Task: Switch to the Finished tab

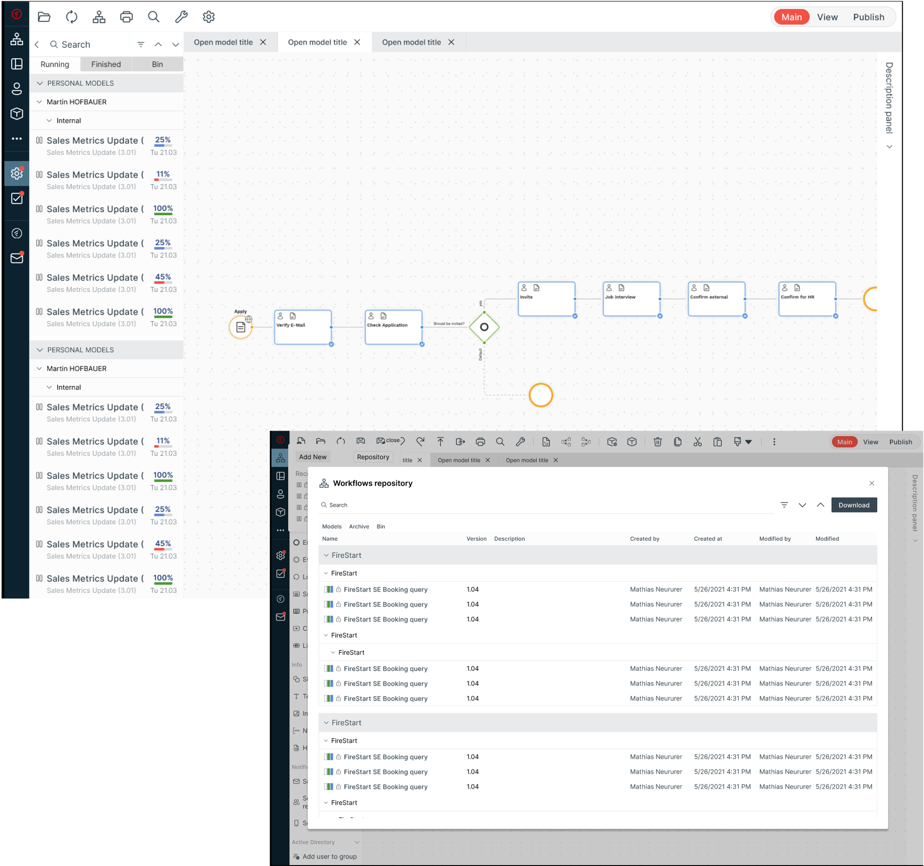Action: click(106, 65)
